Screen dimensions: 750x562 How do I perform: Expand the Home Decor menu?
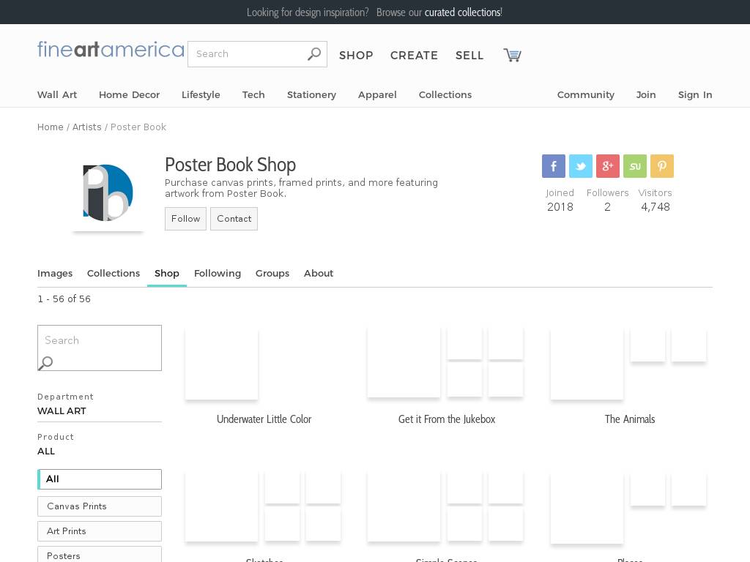[129, 94]
